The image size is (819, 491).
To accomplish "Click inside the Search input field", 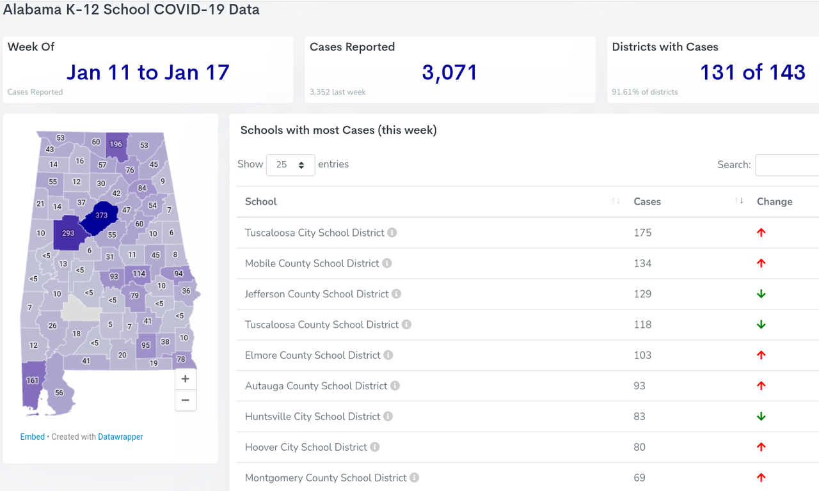I will (787, 165).
